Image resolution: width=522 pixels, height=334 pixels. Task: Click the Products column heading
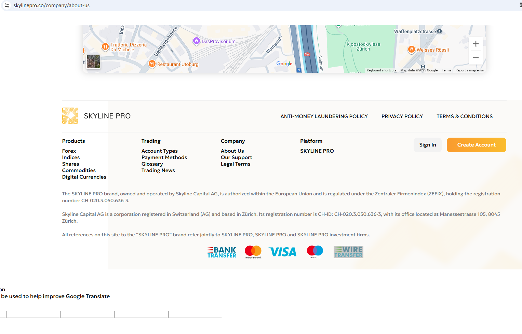73,141
